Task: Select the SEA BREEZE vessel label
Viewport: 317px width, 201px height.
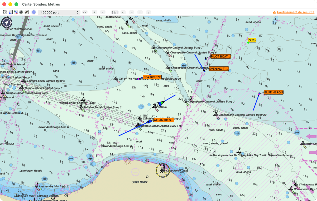Action: (x=152, y=77)
